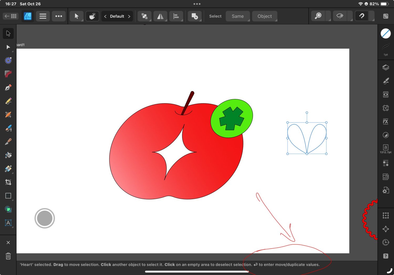
Task: Open the History studio panel
Action: click(386, 242)
